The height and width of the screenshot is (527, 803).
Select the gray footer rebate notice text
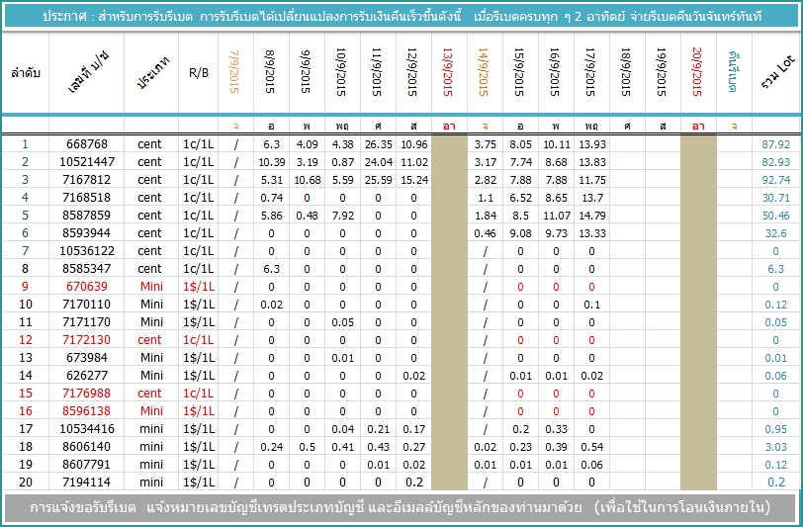(x=400, y=507)
